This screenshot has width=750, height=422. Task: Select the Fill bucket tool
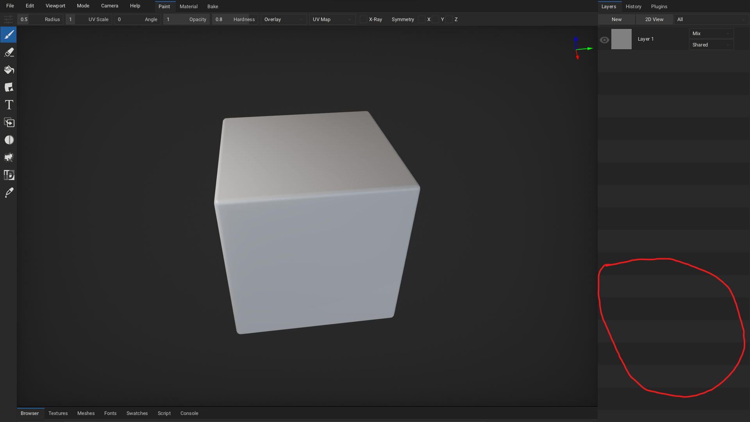pos(9,70)
